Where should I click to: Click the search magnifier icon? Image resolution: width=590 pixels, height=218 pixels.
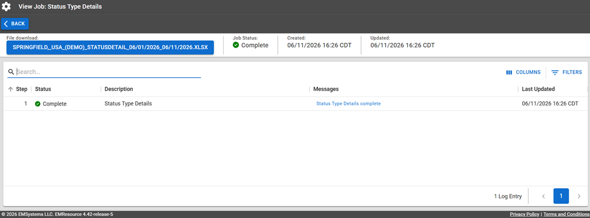pos(11,72)
